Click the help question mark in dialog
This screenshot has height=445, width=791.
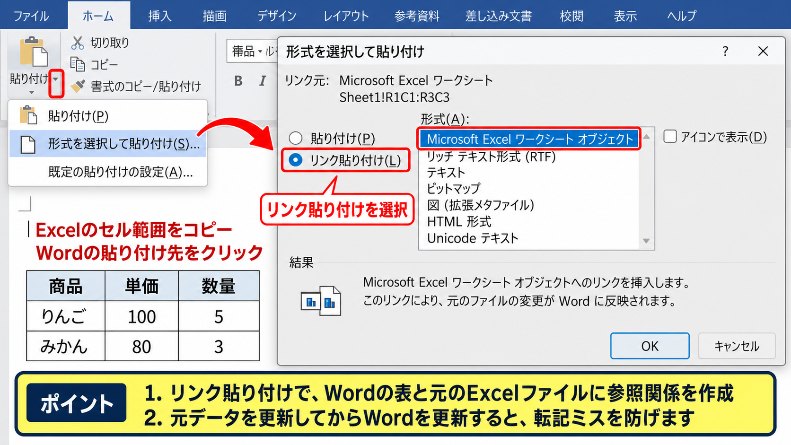(725, 51)
